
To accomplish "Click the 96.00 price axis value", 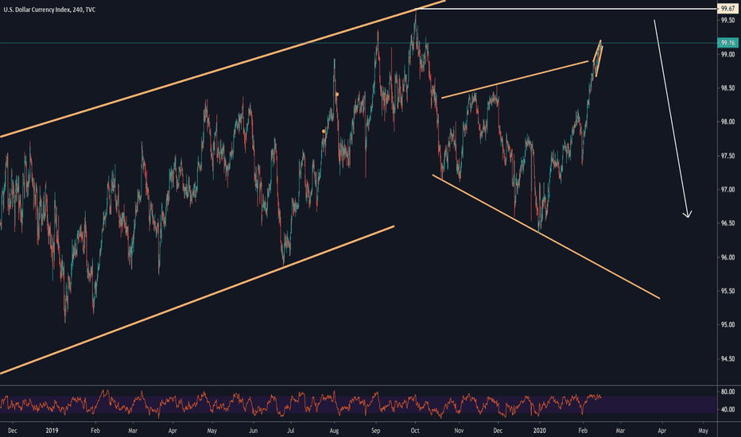I will 727,257.
